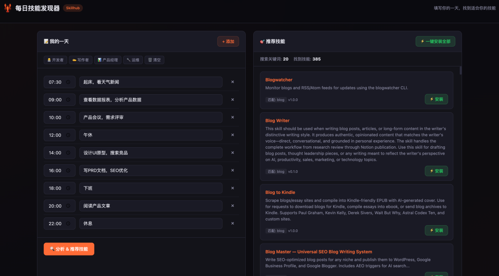Image resolution: width=499 pixels, height=276 pixels.
Task: Click the 分析 & 推荐技能 button
Action: tap(69, 249)
